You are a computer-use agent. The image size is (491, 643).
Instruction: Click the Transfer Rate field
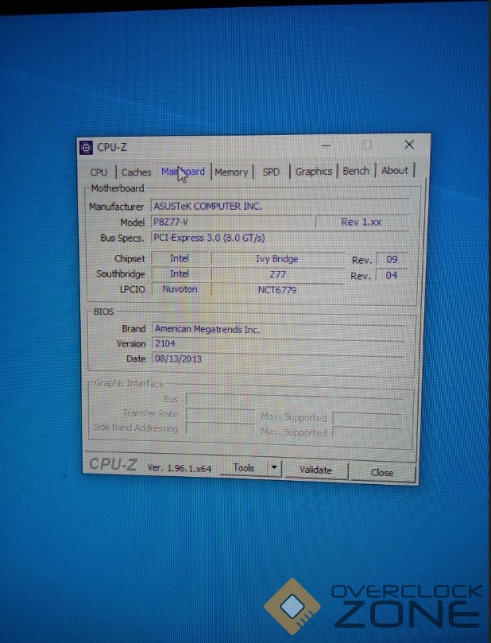click(x=220, y=414)
